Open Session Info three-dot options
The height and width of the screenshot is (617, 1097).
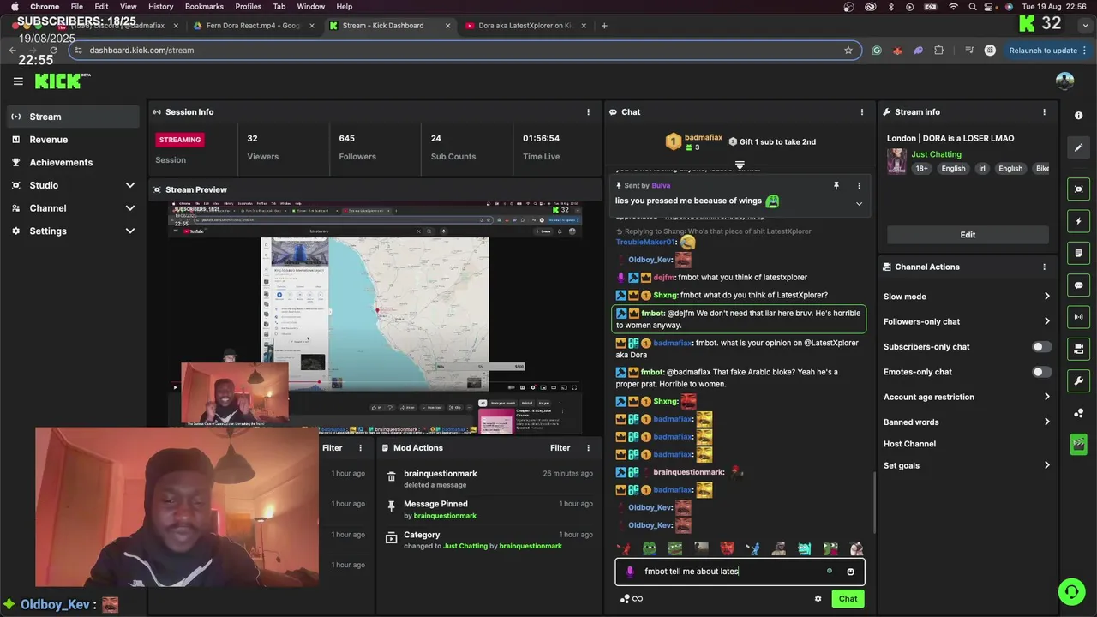pos(588,112)
